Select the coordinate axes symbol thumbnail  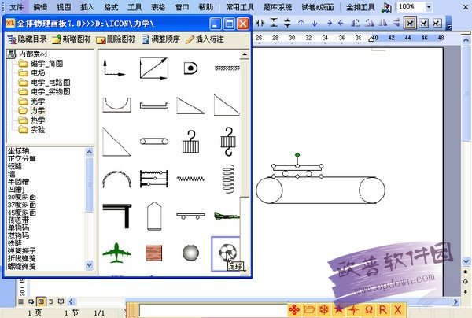(x=114, y=68)
